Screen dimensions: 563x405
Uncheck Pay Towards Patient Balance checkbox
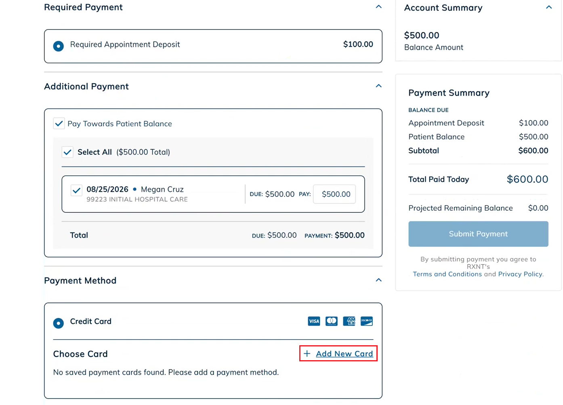(x=59, y=124)
